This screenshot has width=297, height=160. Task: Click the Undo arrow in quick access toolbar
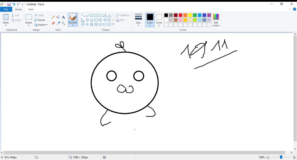click(14, 4)
